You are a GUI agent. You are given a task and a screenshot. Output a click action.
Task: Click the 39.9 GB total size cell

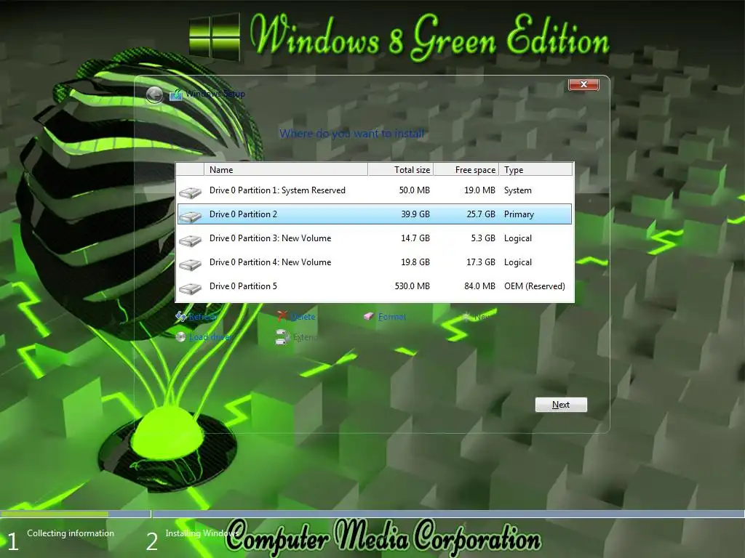[x=415, y=214]
